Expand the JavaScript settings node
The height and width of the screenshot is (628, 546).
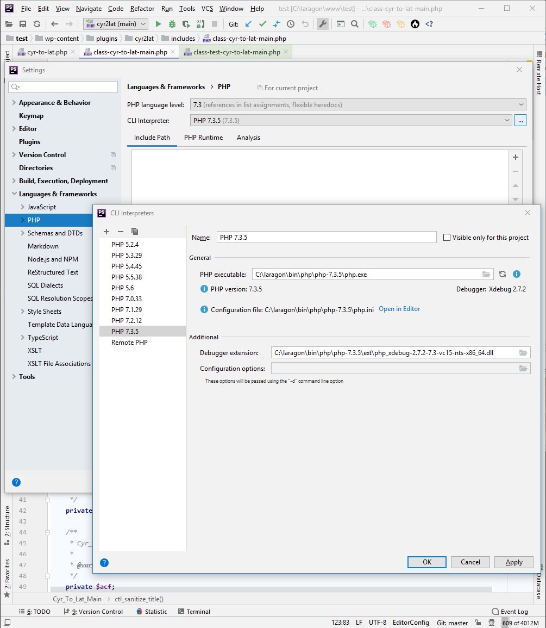click(x=22, y=207)
